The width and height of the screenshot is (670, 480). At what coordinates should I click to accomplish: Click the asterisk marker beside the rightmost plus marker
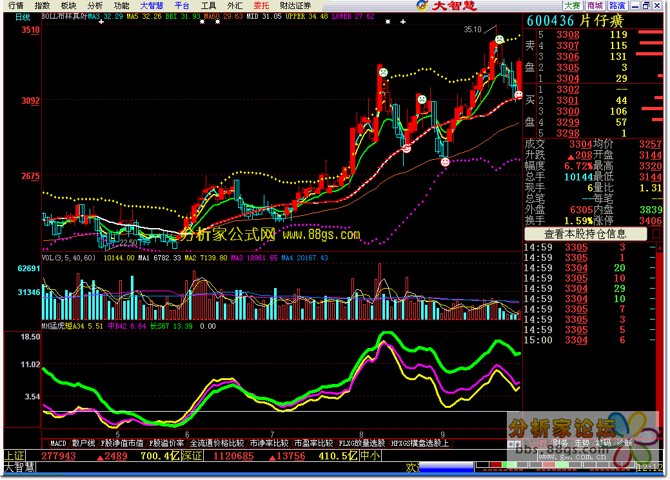[x=388, y=21]
